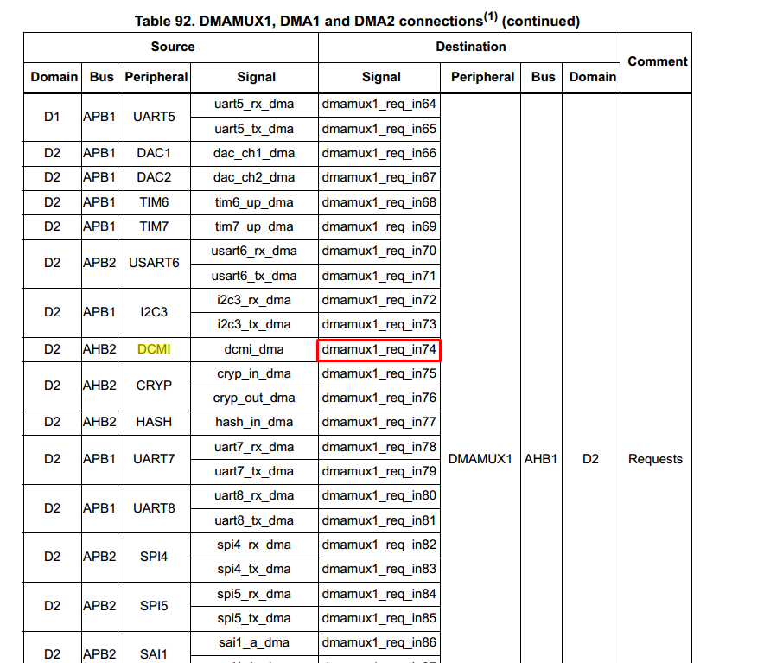Select the SPI5 peripheral cell
Screen dimensions: 770x663
(x=154, y=606)
